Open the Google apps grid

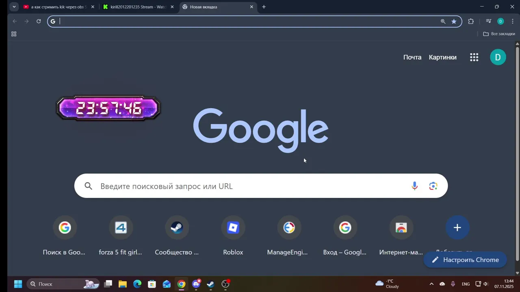pyautogui.click(x=474, y=57)
